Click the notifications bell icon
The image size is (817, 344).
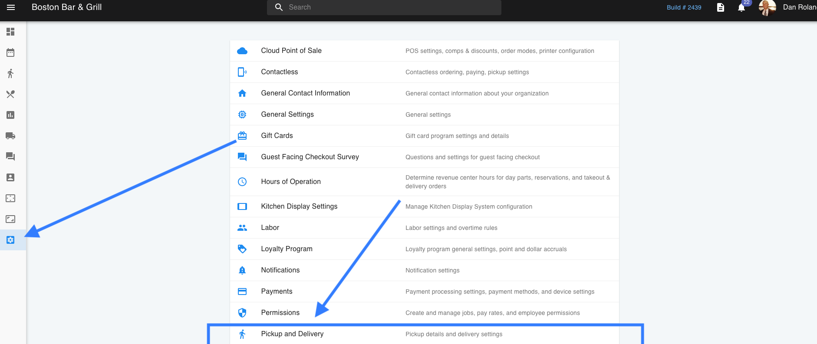click(x=741, y=8)
